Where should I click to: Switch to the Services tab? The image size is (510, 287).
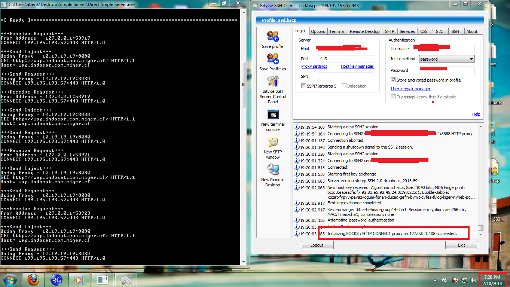point(407,31)
